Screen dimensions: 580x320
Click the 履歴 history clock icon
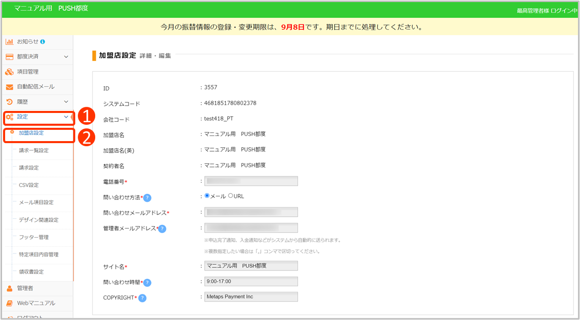pyautogui.click(x=9, y=102)
